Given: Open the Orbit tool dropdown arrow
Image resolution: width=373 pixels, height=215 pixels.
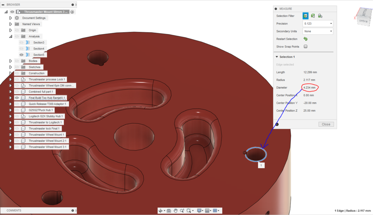Looking at the screenshot, I should point(164,211).
